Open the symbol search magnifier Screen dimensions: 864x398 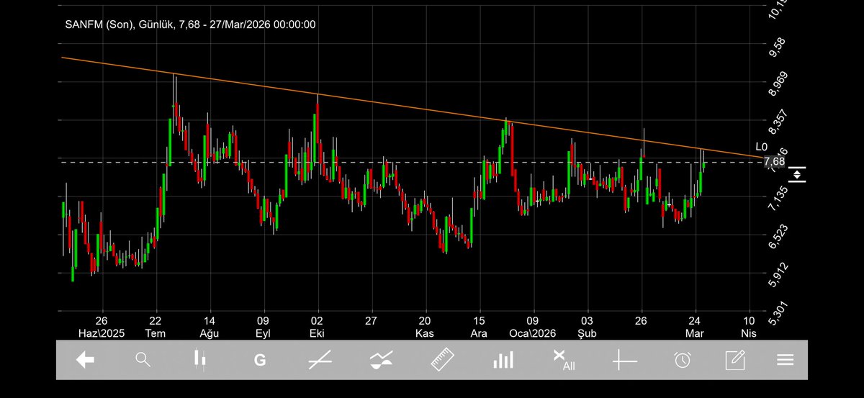click(143, 360)
